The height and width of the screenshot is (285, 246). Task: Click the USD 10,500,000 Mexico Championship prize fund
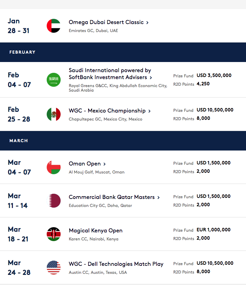point(215,110)
